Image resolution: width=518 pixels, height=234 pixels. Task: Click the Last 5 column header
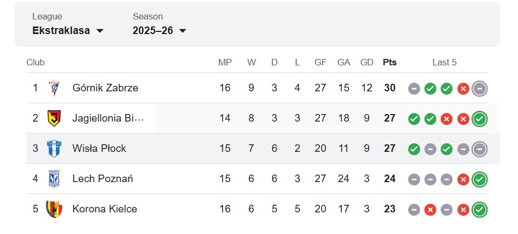pyautogui.click(x=444, y=62)
